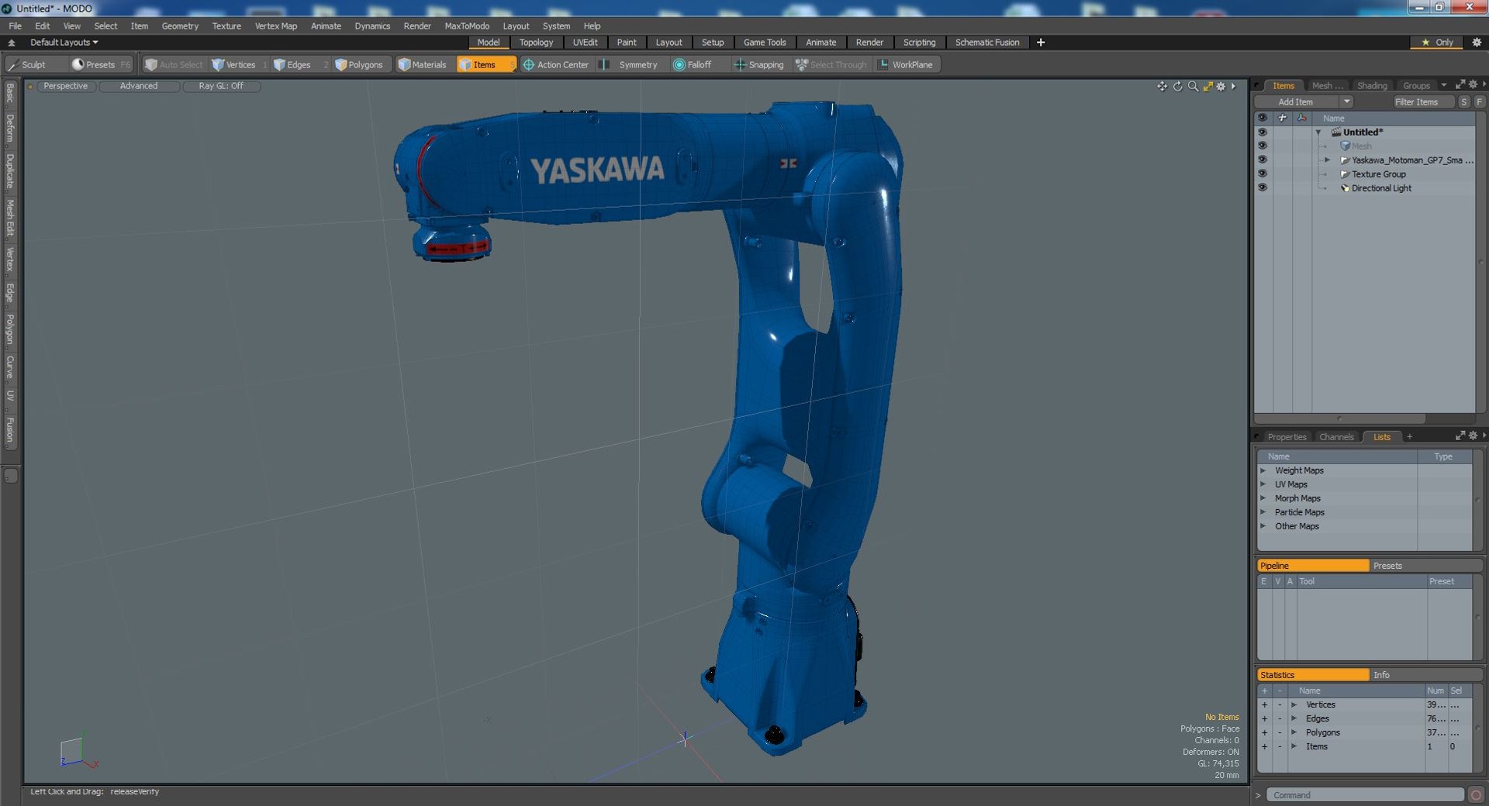Expand Morph Maps list
Screen dimensions: 1489x806
pyautogui.click(x=1263, y=498)
